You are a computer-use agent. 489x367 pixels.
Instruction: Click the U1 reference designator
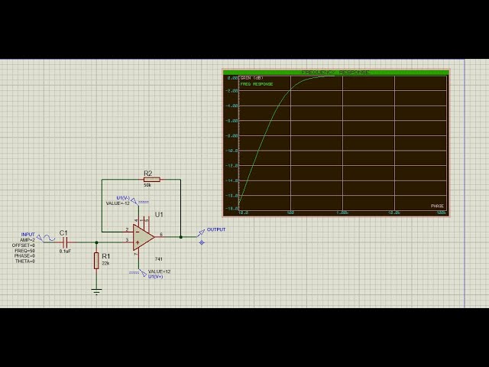pyautogui.click(x=159, y=214)
